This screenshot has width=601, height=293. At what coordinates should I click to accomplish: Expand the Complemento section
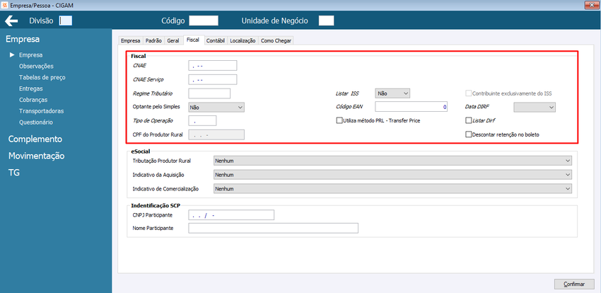coord(35,139)
